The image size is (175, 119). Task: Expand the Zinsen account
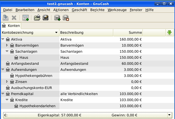click(x=7, y=82)
